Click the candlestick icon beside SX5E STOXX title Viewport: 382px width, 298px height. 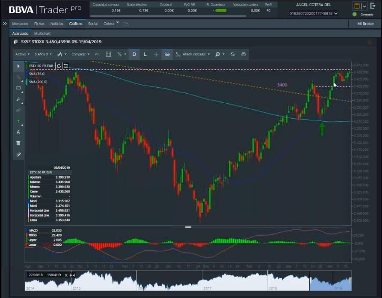pos(16,42)
